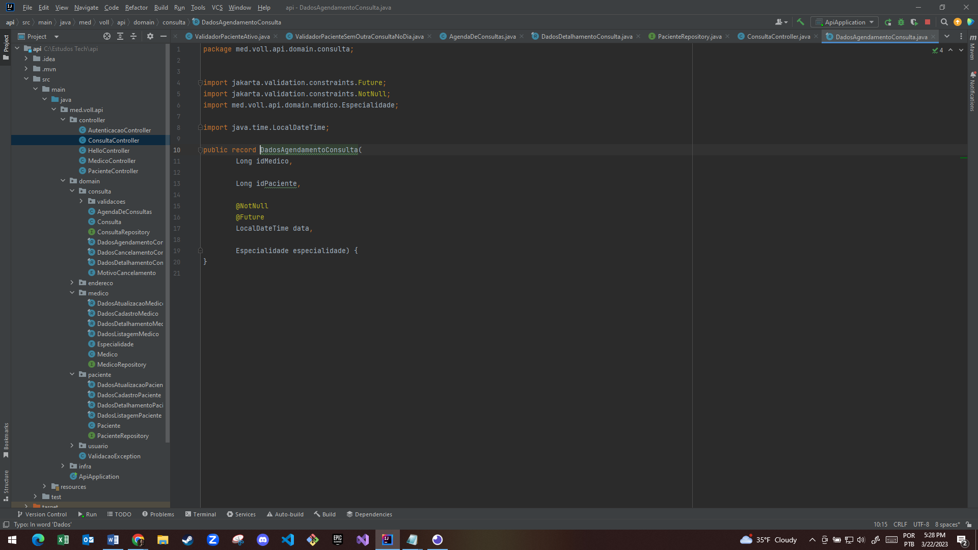Open the Code With Me user icon
Image resolution: width=978 pixels, height=550 pixels.
[x=781, y=22]
